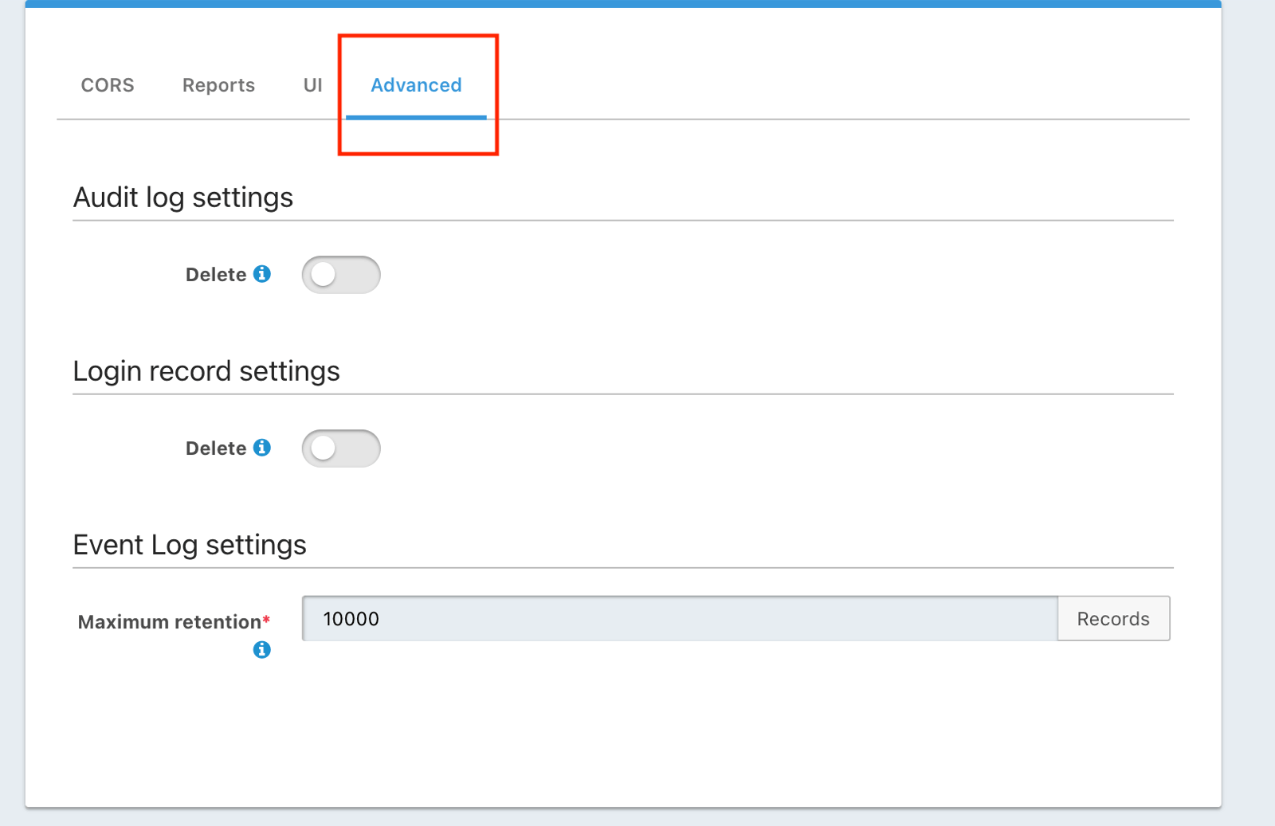Click the Event Log settings heading
This screenshot has width=1275, height=826.
pos(190,545)
